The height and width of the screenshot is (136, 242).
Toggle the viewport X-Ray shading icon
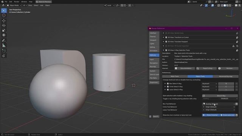(x=219, y=5)
